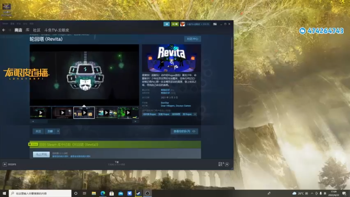
Task: Click the green friends notification icon
Action: 175,24
